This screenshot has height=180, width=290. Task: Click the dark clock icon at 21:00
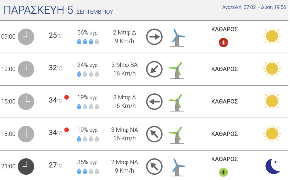pos(26,166)
